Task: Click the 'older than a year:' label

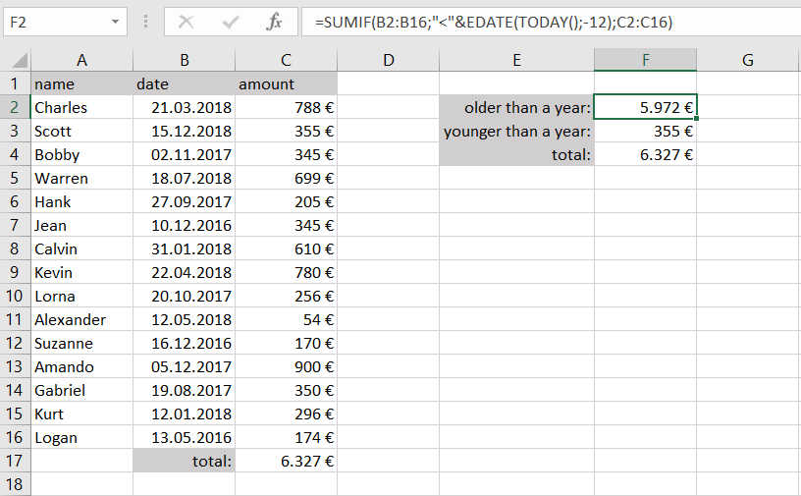Action: tap(516, 107)
